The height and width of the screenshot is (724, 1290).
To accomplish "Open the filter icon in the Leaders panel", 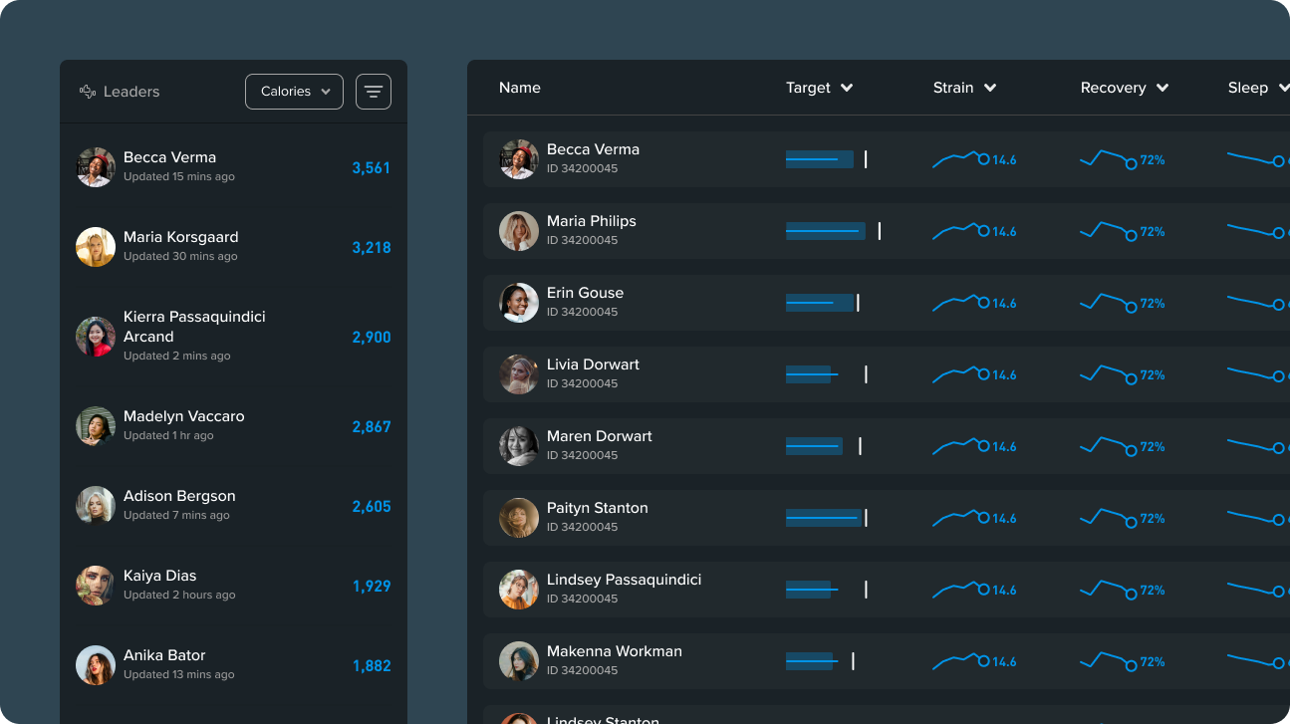I will coord(373,91).
